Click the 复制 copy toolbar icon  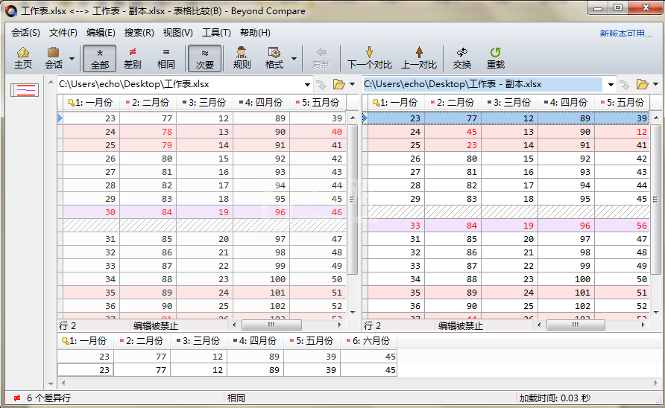click(x=321, y=58)
